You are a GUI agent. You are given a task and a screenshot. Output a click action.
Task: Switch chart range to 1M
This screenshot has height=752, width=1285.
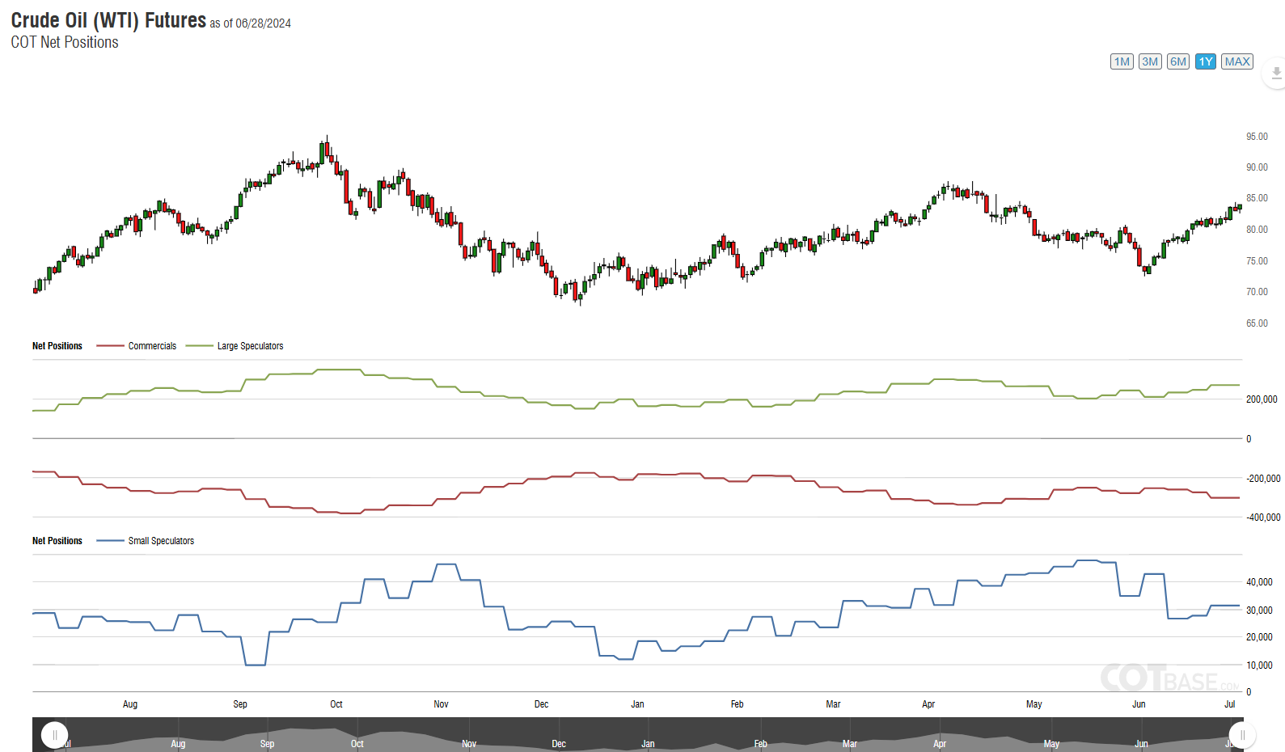(1122, 61)
